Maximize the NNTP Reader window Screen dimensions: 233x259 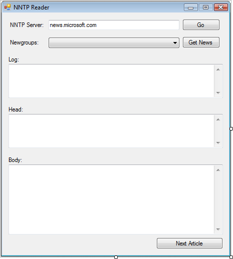[x=205, y=7]
